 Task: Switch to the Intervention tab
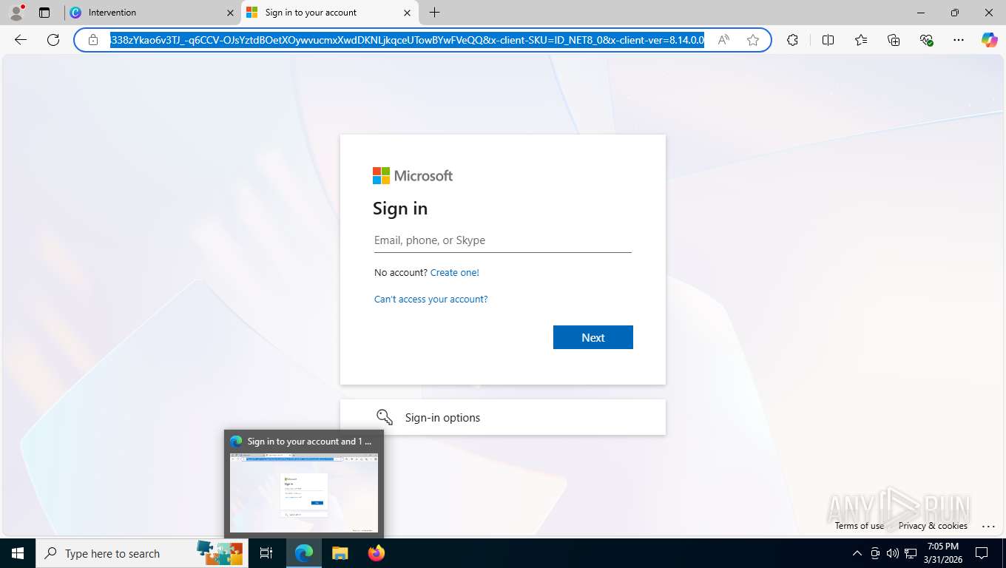pos(152,13)
